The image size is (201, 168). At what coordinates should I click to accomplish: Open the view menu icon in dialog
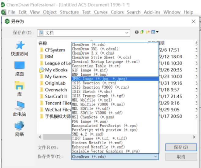[155, 32]
